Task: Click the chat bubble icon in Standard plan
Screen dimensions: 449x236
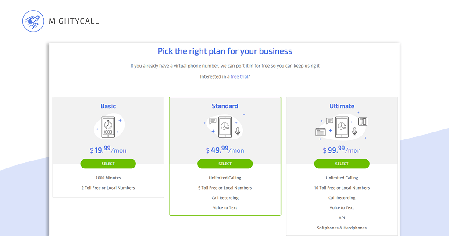Action: (x=213, y=121)
